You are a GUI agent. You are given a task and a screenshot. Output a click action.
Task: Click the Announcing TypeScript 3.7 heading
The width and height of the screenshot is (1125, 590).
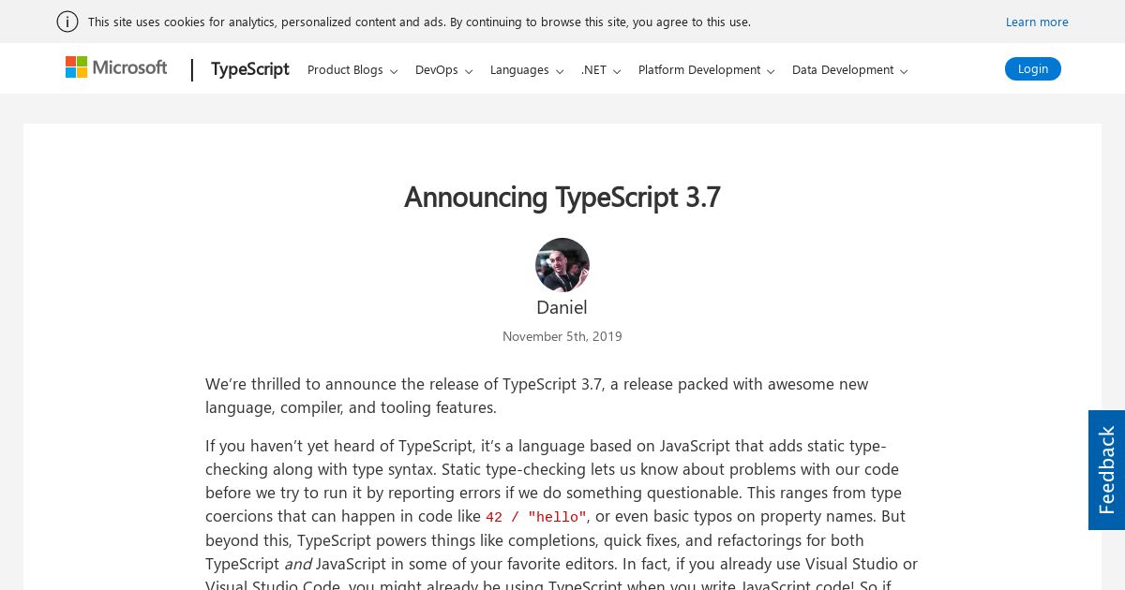[x=562, y=197]
